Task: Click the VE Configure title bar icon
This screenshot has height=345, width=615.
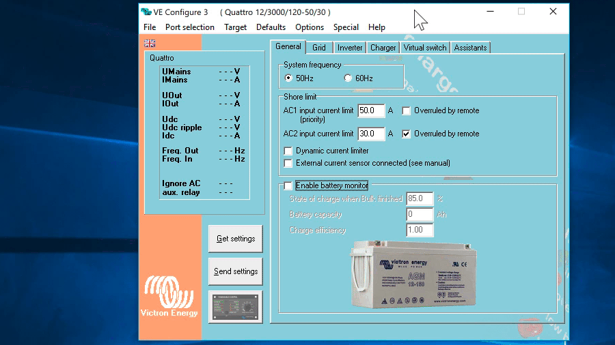Action: point(146,12)
